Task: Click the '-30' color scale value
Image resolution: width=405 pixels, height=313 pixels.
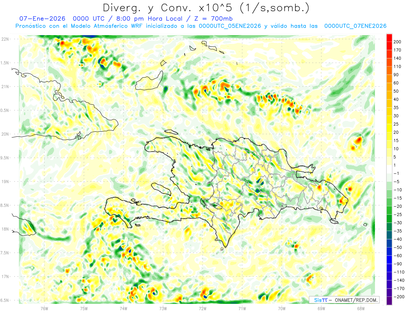Action: (398, 223)
